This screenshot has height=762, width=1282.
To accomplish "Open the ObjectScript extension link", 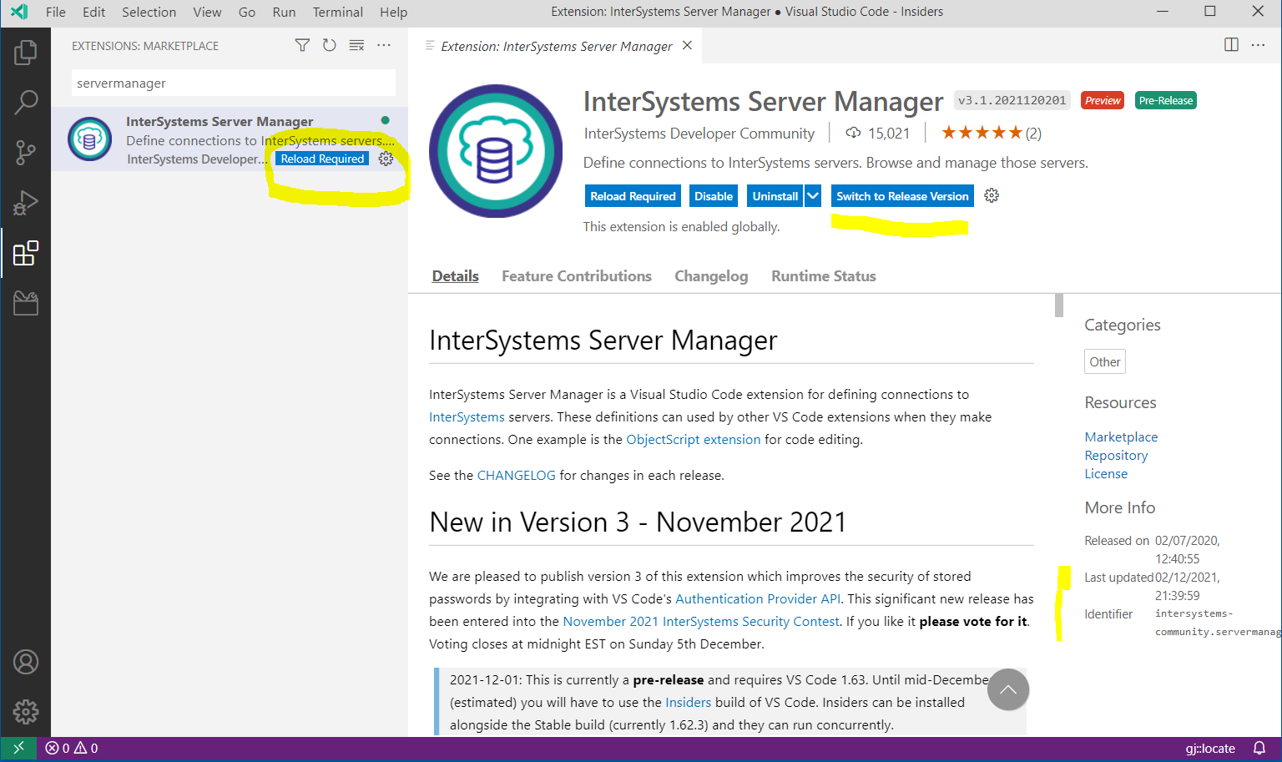I will [694, 439].
